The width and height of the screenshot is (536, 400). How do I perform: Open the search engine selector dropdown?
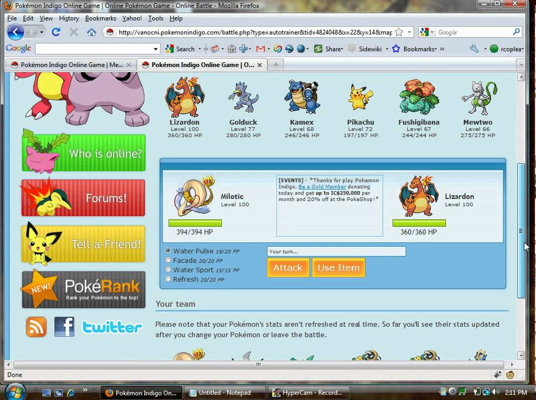point(432,33)
